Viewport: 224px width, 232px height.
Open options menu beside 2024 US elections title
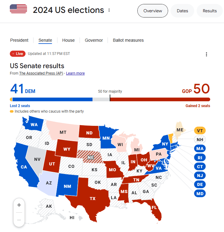pyautogui.click(x=109, y=10)
